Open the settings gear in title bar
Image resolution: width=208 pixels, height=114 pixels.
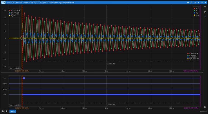coord(188,3)
